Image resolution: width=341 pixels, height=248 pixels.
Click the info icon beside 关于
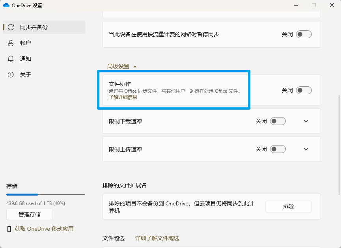click(11, 75)
